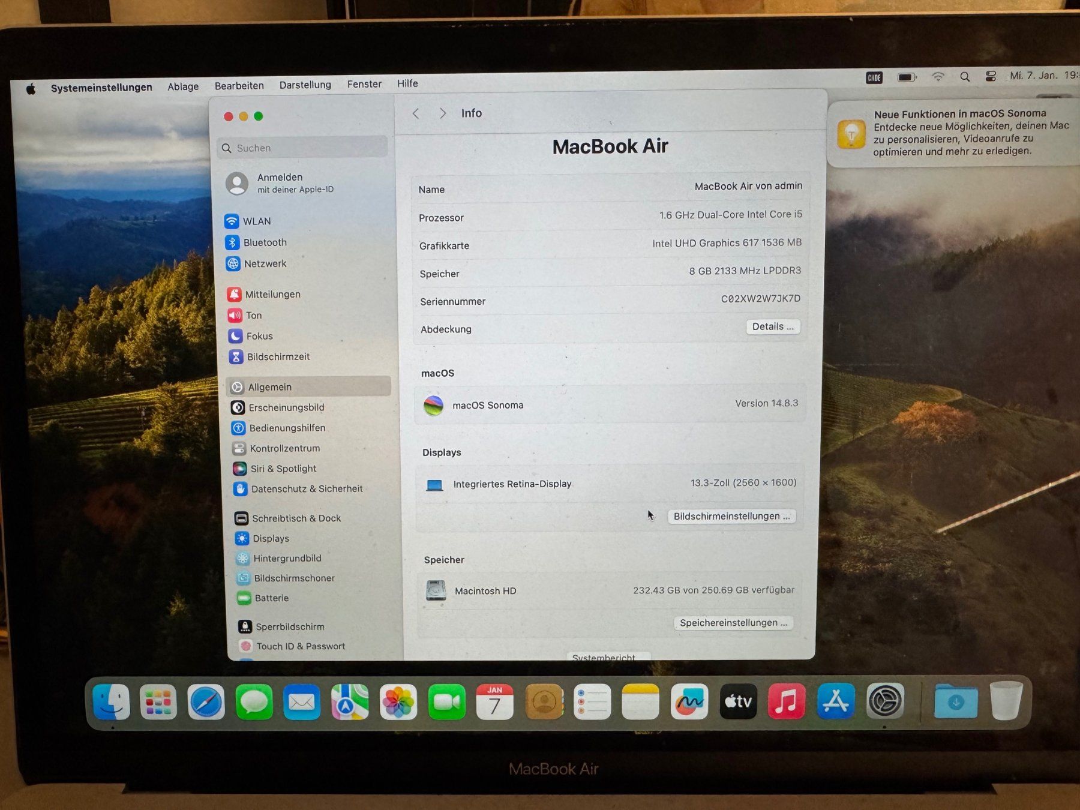Open Systemeinstellungen menu in menu bar

101,88
